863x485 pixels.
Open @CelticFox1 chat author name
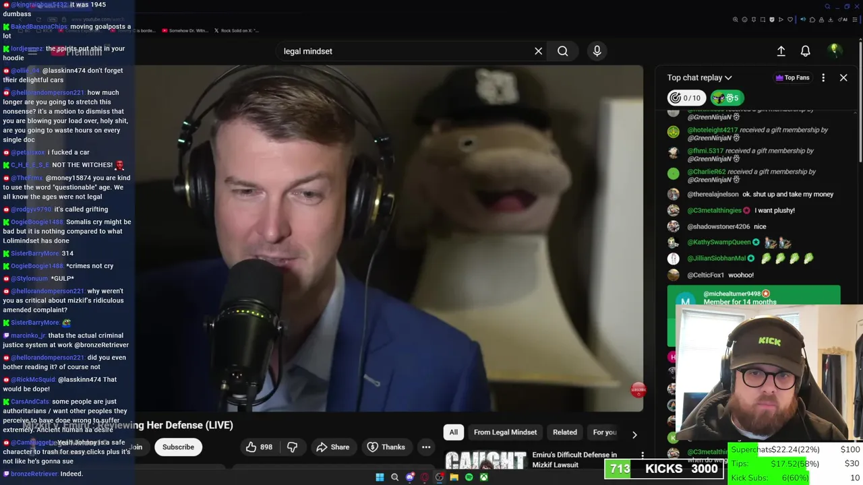[705, 275]
